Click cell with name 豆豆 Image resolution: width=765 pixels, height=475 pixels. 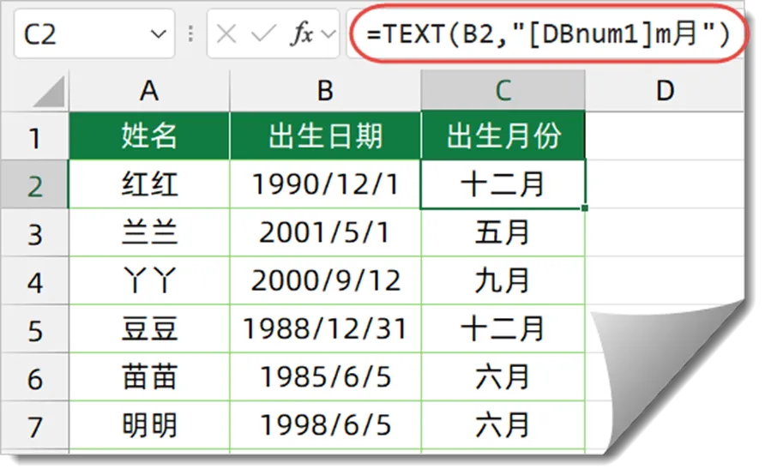pyautogui.click(x=149, y=329)
